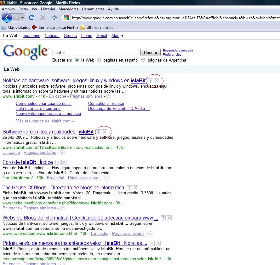
Task: Promote the first islaBit result with the up arrow
Action: [151, 81]
